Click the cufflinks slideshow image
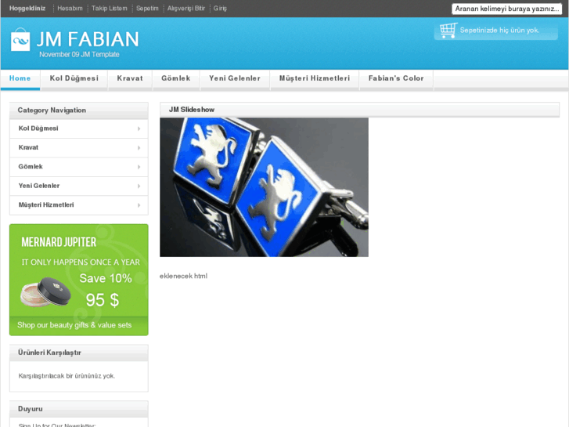Screen dimensions: 569x427 point(265,187)
